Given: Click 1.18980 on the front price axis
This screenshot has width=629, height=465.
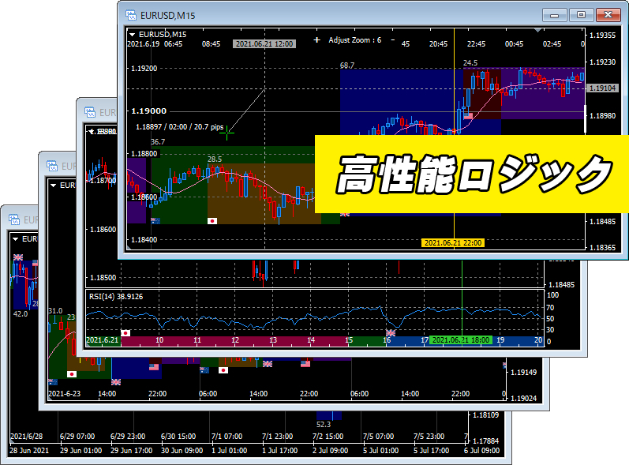Looking at the screenshot, I should [x=602, y=116].
